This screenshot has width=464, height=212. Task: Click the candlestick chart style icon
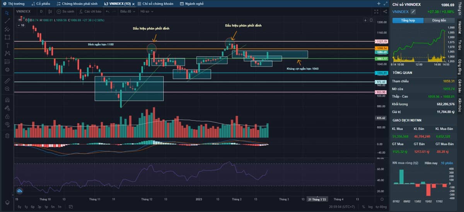tap(50, 11)
